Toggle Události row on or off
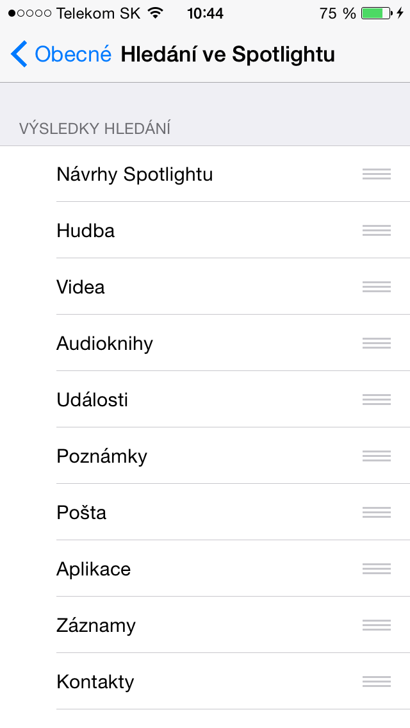This screenshot has height=728, width=410. 192,400
